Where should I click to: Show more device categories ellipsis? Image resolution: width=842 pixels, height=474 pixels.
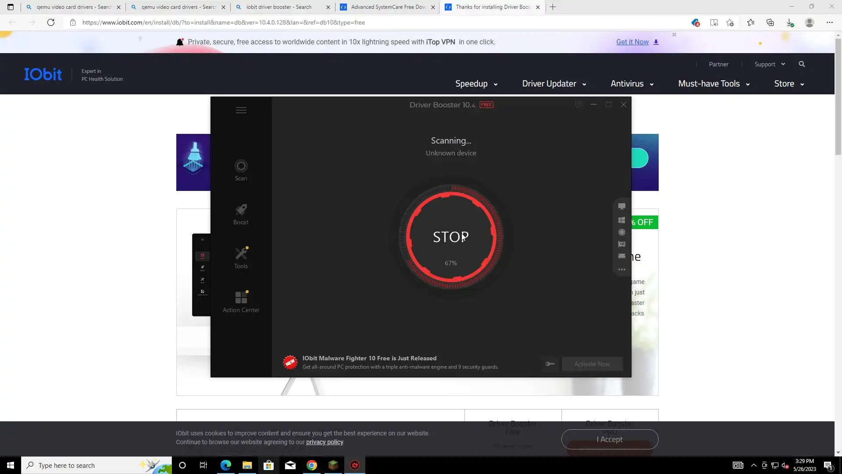point(621,269)
